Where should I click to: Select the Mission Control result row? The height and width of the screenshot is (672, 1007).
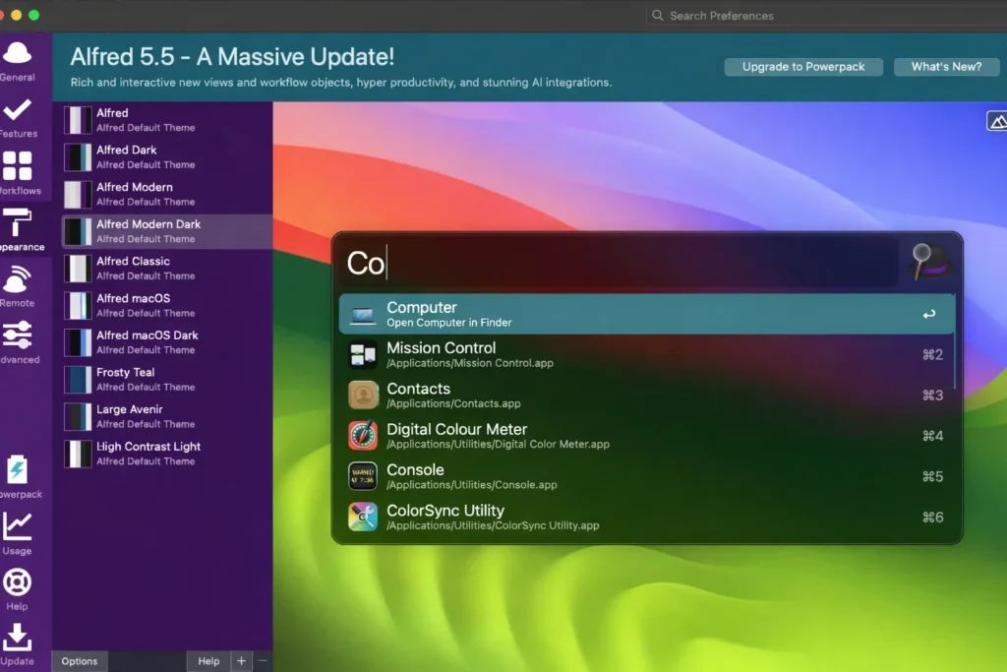(646, 355)
